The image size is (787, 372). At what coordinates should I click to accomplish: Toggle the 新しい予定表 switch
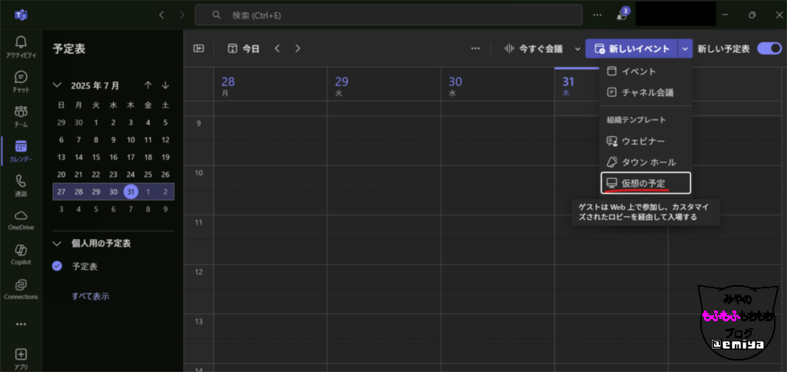click(x=769, y=48)
